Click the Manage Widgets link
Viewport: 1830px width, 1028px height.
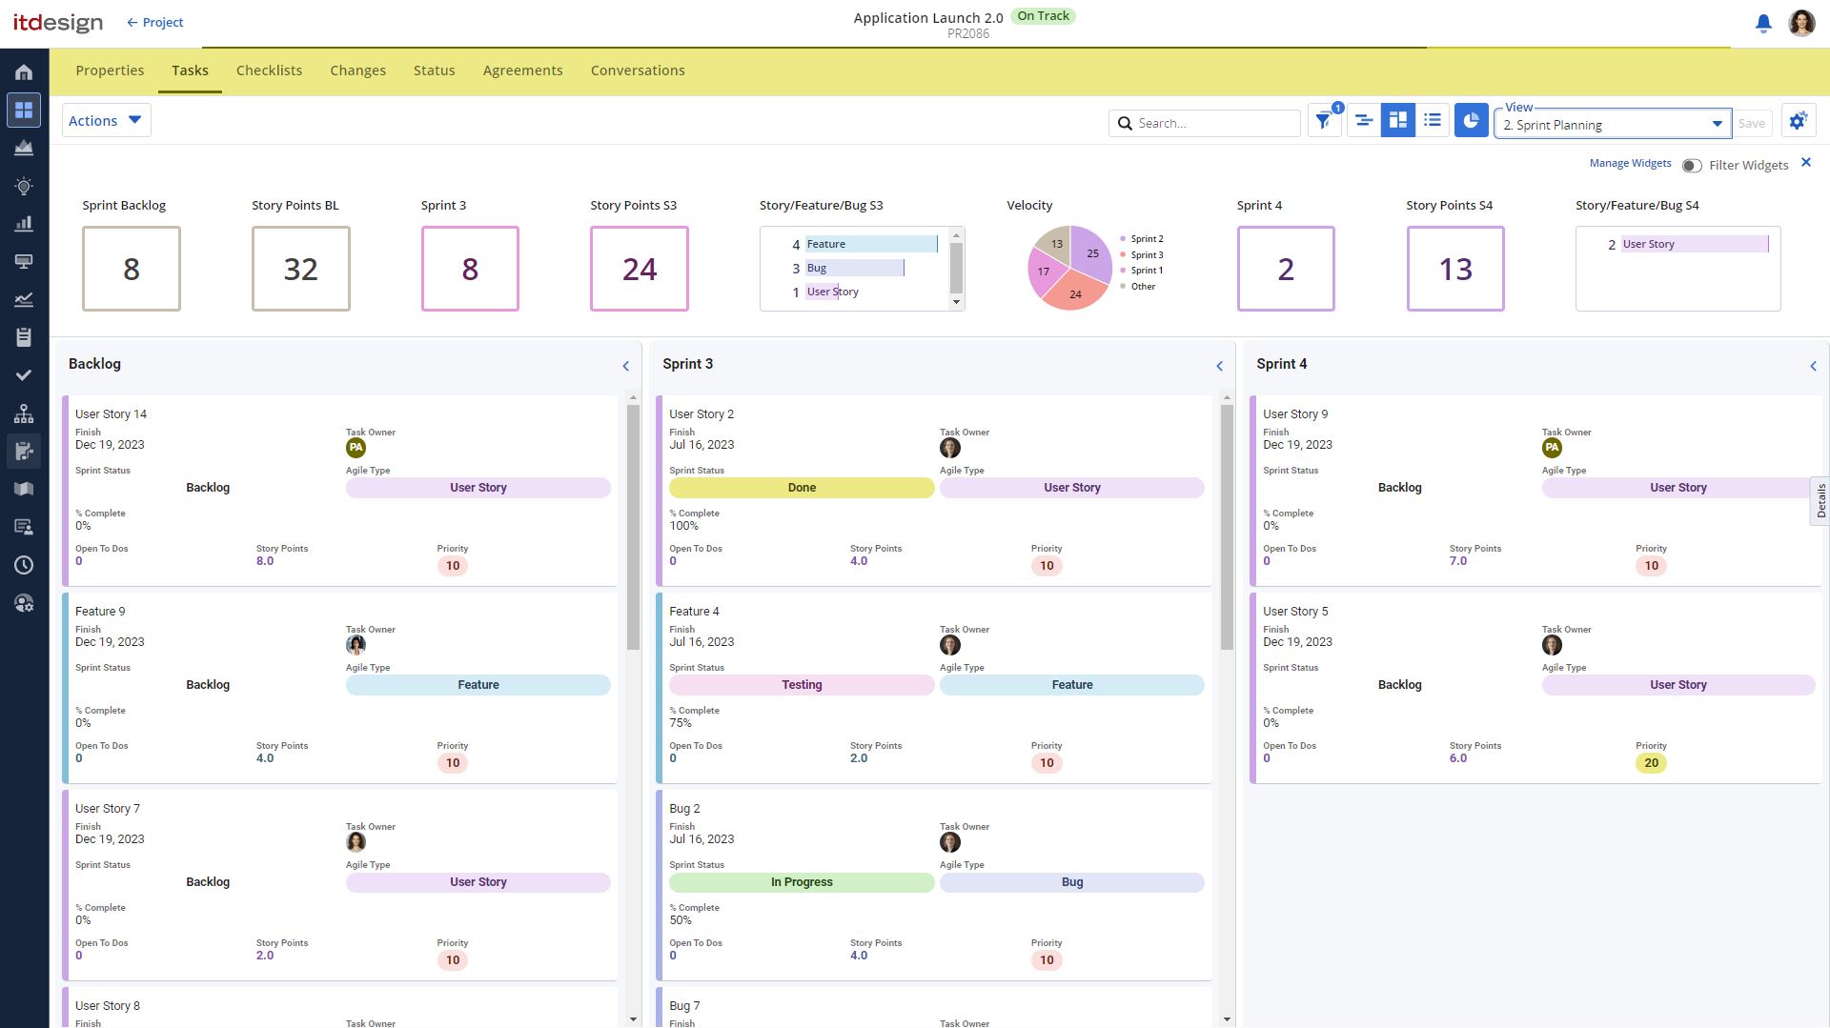coord(1630,163)
